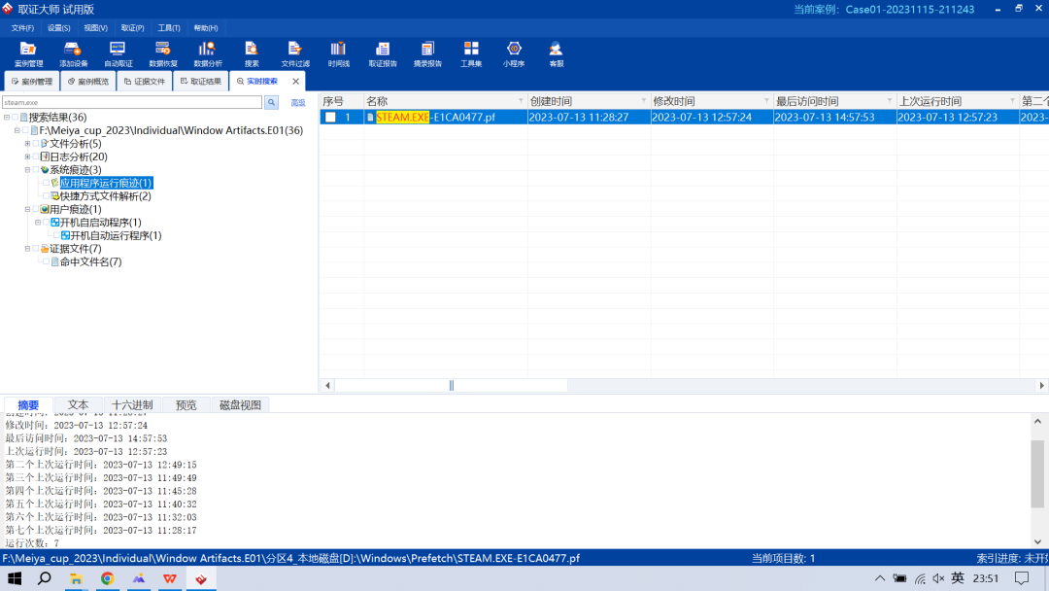Check the 文件分析(5) checkbox

pos(36,143)
